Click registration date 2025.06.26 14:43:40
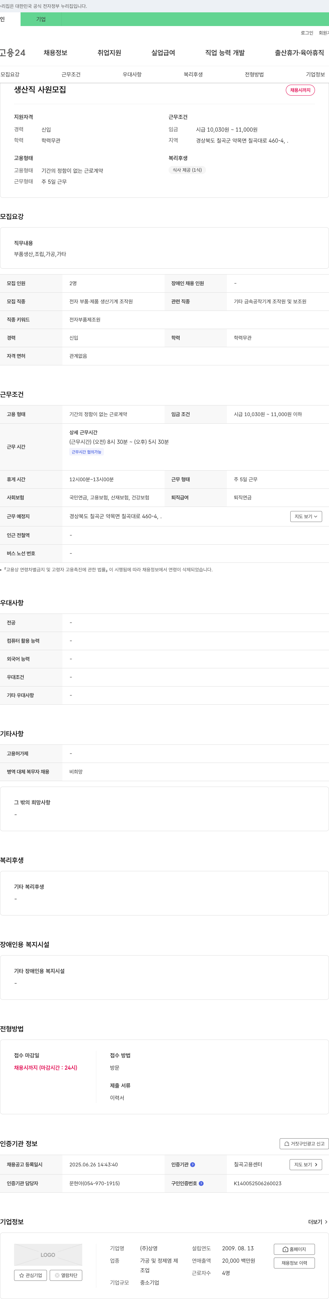 pyautogui.click(x=93, y=1165)
